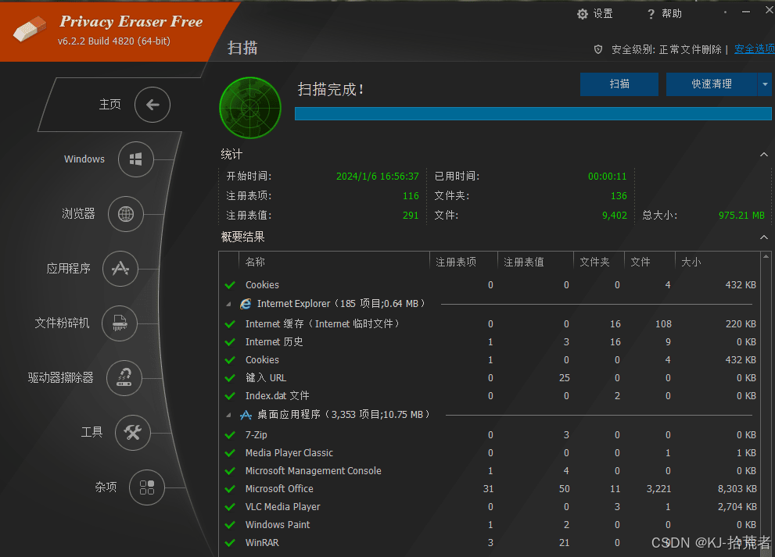
Task: Click the 扫描 button
Action: click(x=619, y=84)
